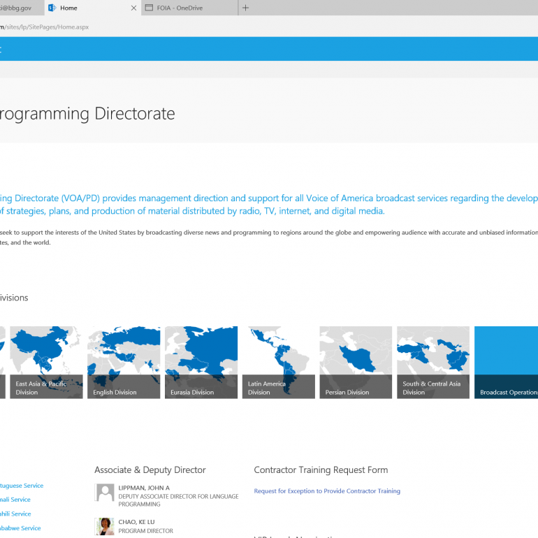Click the Request for Exception to Provide Contractor Training link
The width and height of the screenshot is (538, 538).
click(327, 491)
